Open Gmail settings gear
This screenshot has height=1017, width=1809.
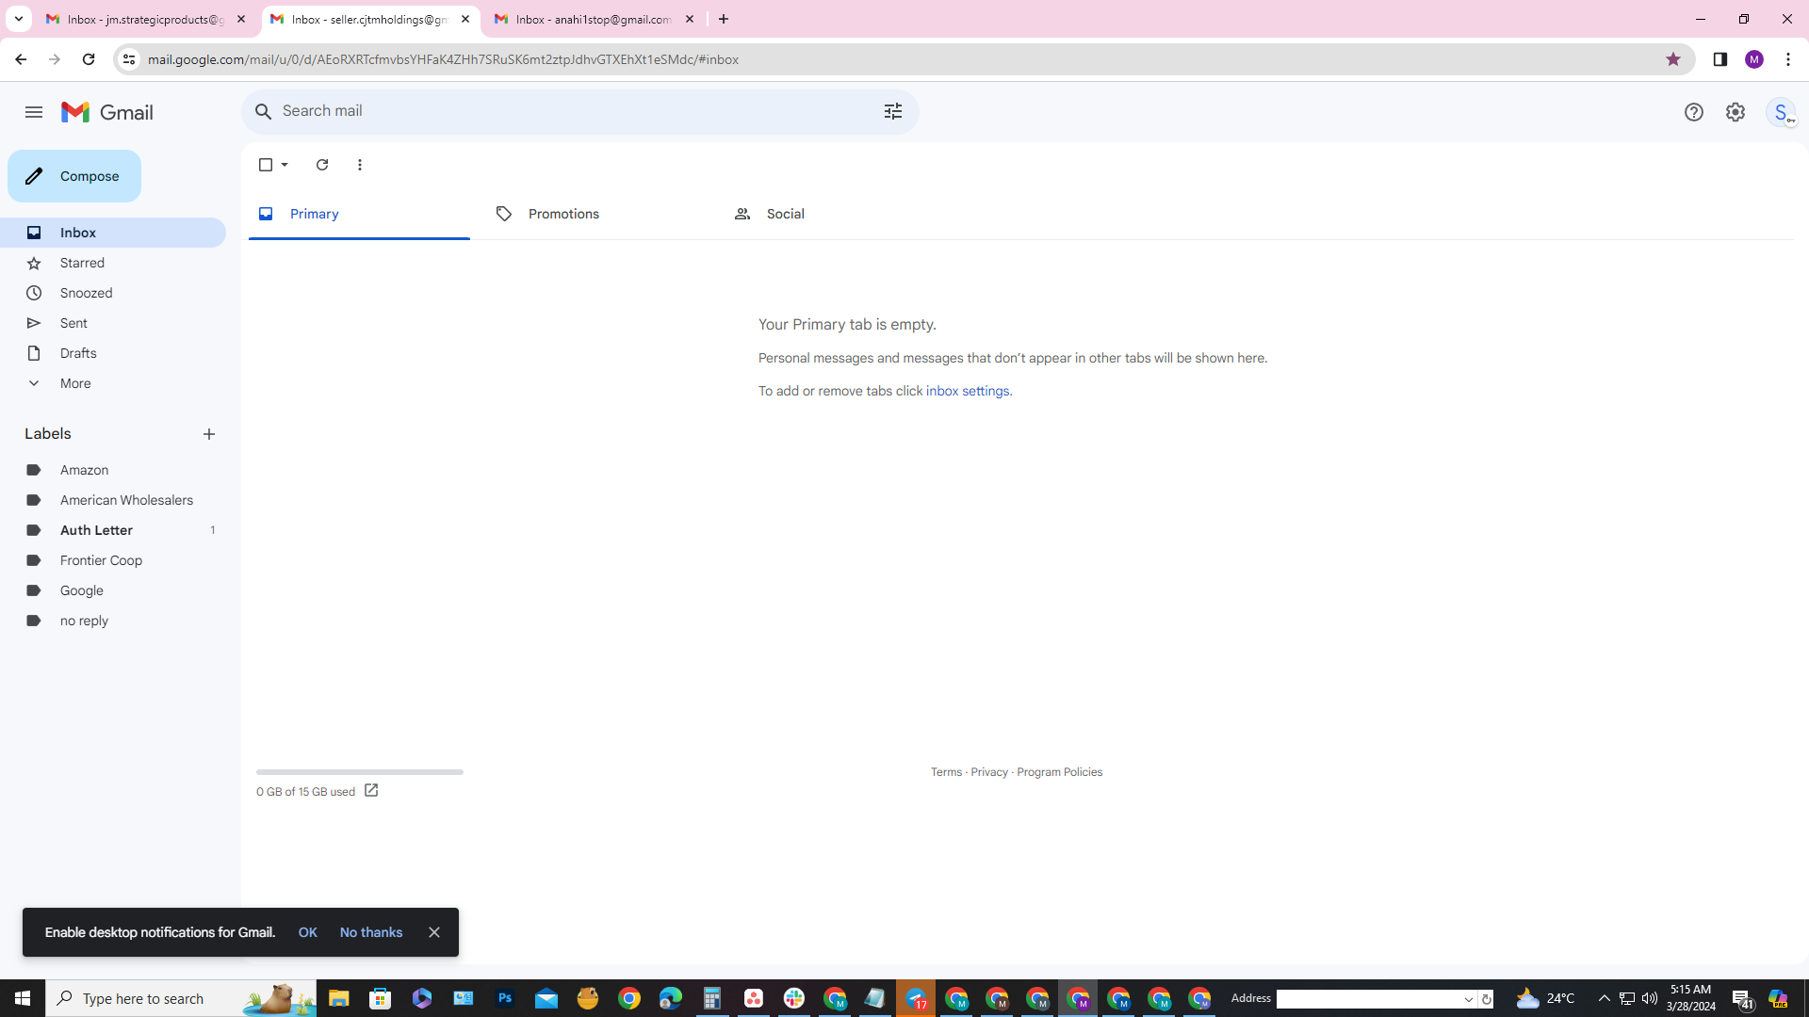1736,112
